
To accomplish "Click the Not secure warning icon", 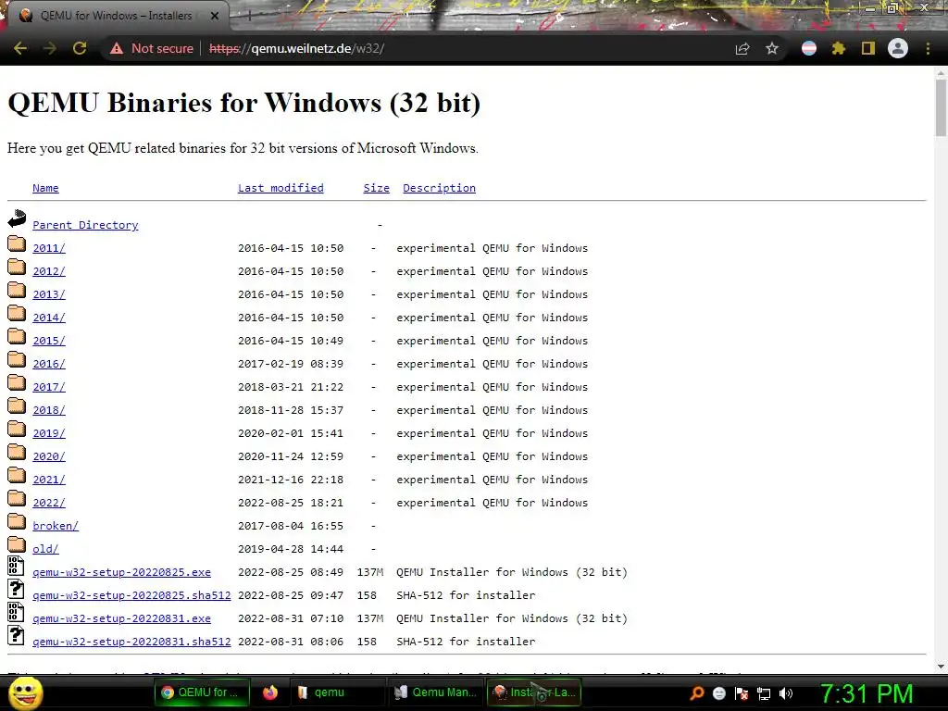I will click(x=117, y=48).
